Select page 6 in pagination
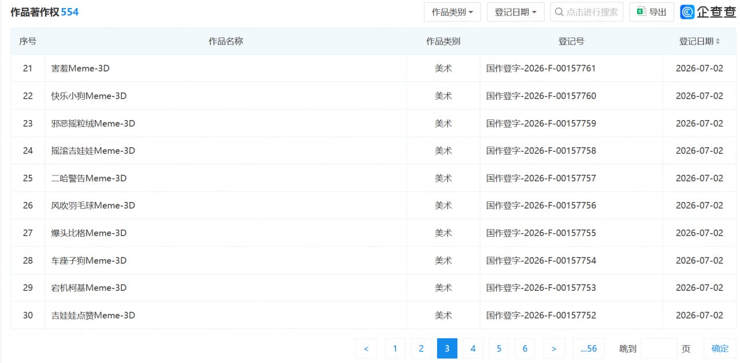Viewport: 740px width, 363px height. tap(525, 349)
